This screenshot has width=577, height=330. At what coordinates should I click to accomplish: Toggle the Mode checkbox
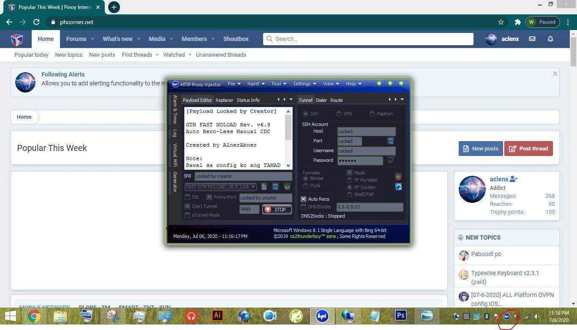(x=349, y=173)
